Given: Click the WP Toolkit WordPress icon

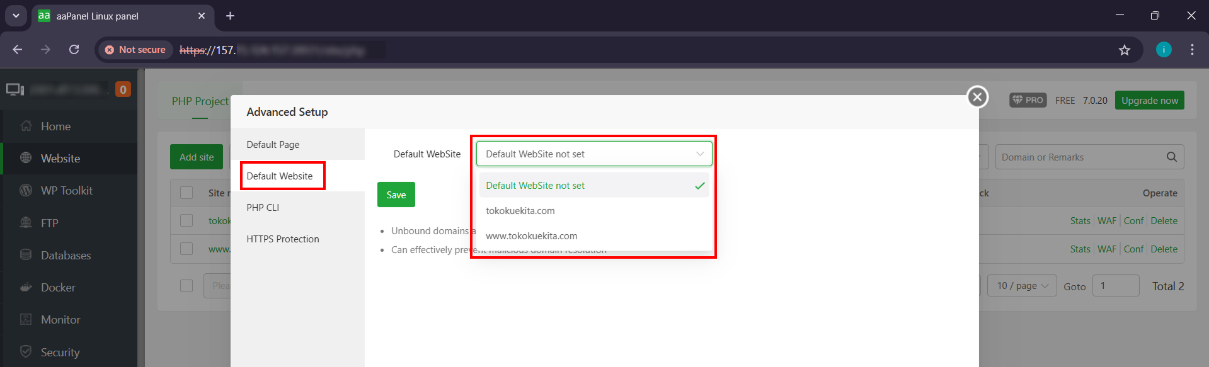Looking at the screenshot, I should 26,190.
